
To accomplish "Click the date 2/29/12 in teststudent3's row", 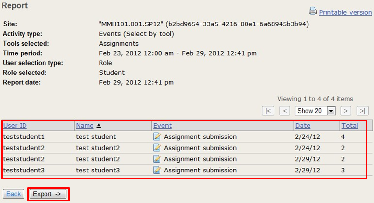I will [308, 170].
